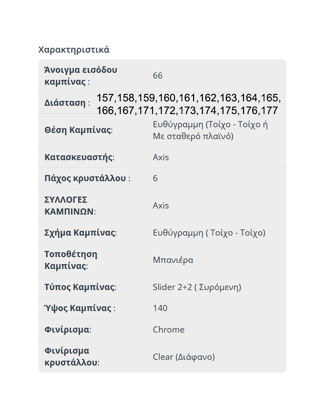Click the Χαρακτηριστικά heading
The height and width of the screenshot is (412, 325).
coord(74,50)
